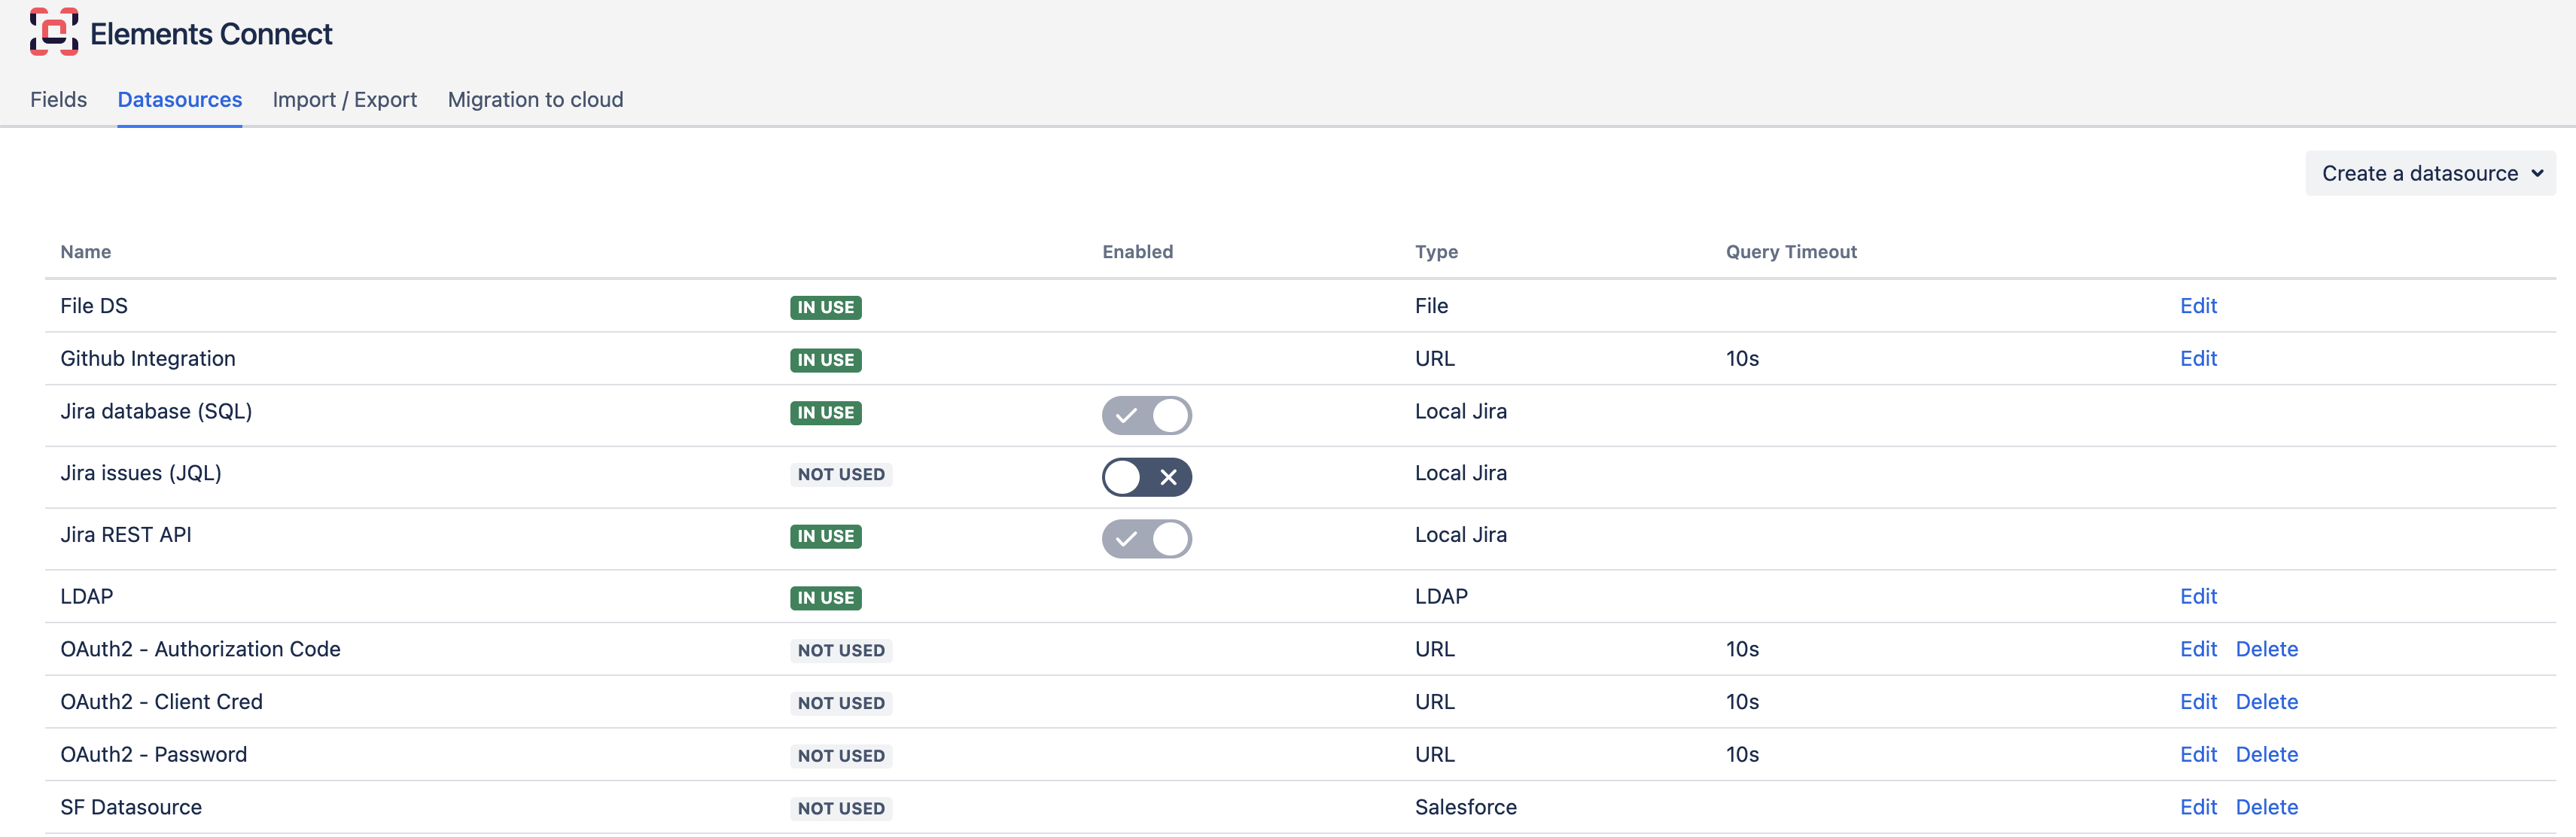Click Local Jira type for Jira issues (JQL)
Image resolution: width=2576 pixels, height=837 pixels.
tap(1461, 474)
